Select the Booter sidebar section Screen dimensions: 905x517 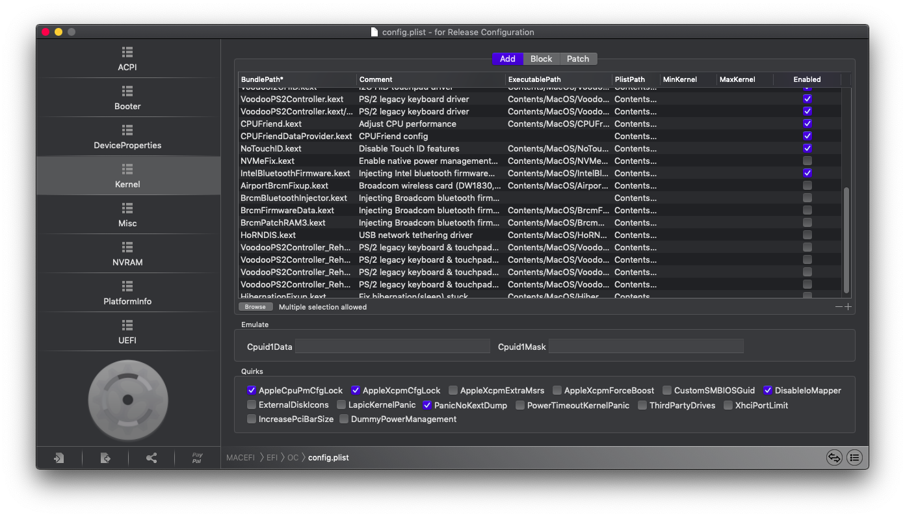(x=127, y=98)
